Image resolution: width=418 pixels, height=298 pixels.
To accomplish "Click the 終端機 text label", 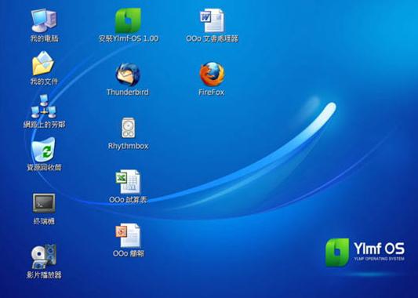I will 44,221.
